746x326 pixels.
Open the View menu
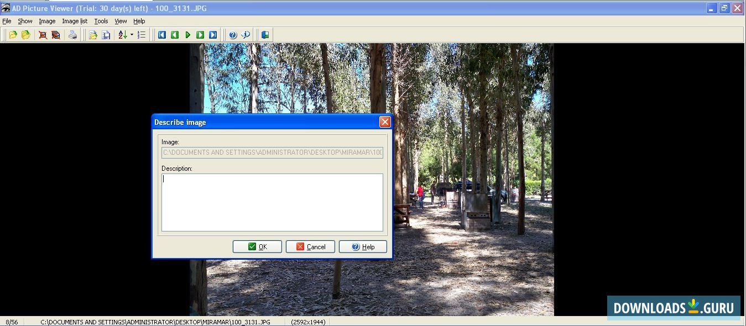(x=121, y=21)
